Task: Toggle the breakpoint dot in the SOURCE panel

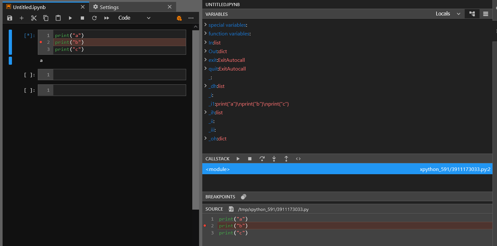Action: [205, 226]
